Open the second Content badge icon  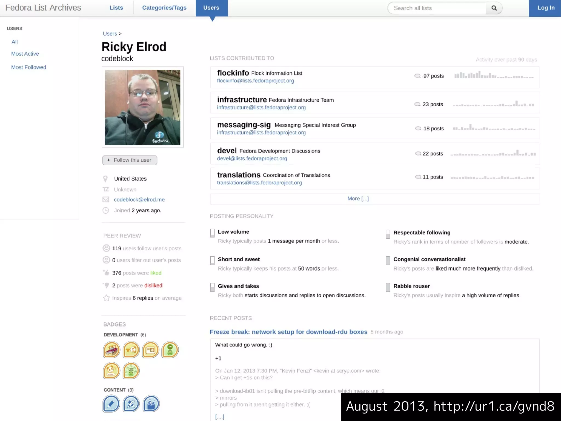[x=131, y=404]
